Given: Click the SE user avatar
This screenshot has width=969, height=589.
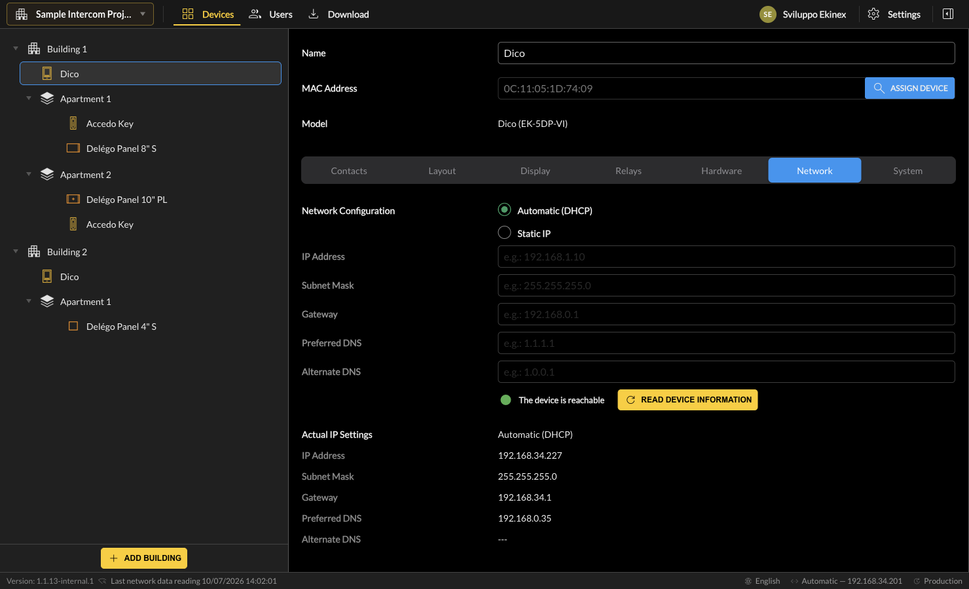Looking at the screenshot, I should click(768, 14).
